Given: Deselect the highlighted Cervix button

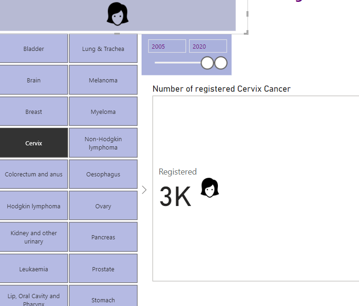Looking at the screenshot, I should (34, 143).
